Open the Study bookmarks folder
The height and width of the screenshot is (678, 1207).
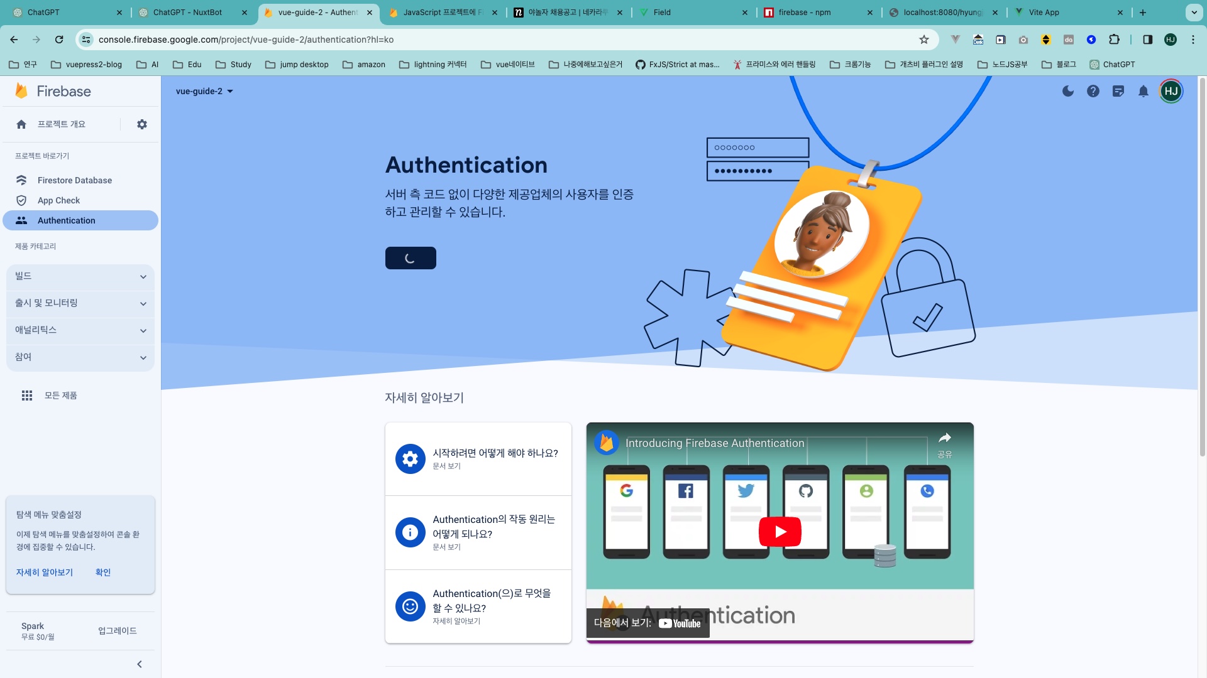click(x=233, y=65)
